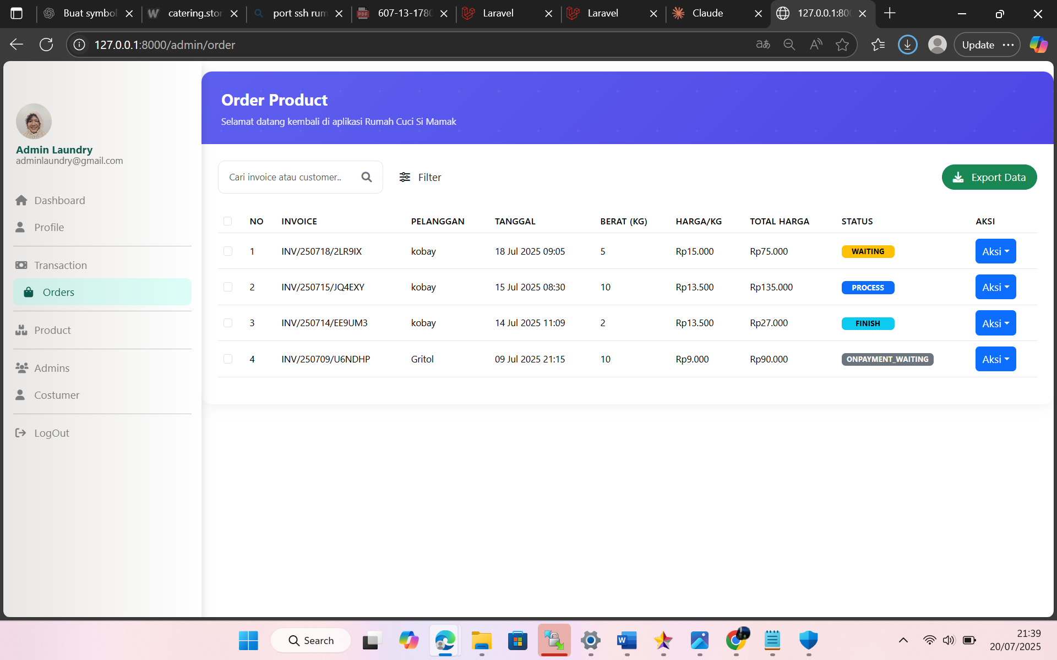Click the LogOut arrow icon
Viewport: 1057px width, 660px height.
21,433
